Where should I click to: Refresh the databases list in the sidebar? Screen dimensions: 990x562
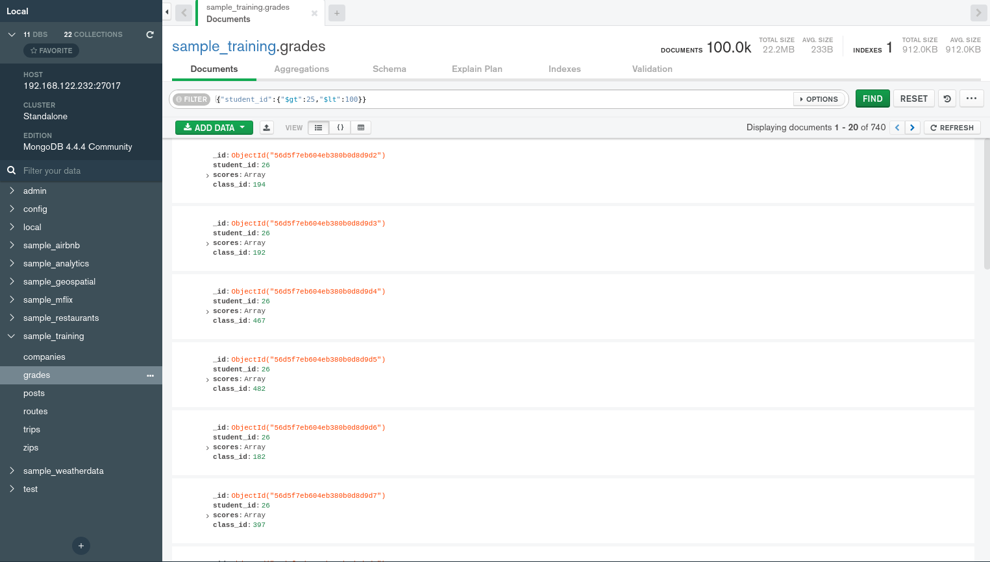coord(150,34)
